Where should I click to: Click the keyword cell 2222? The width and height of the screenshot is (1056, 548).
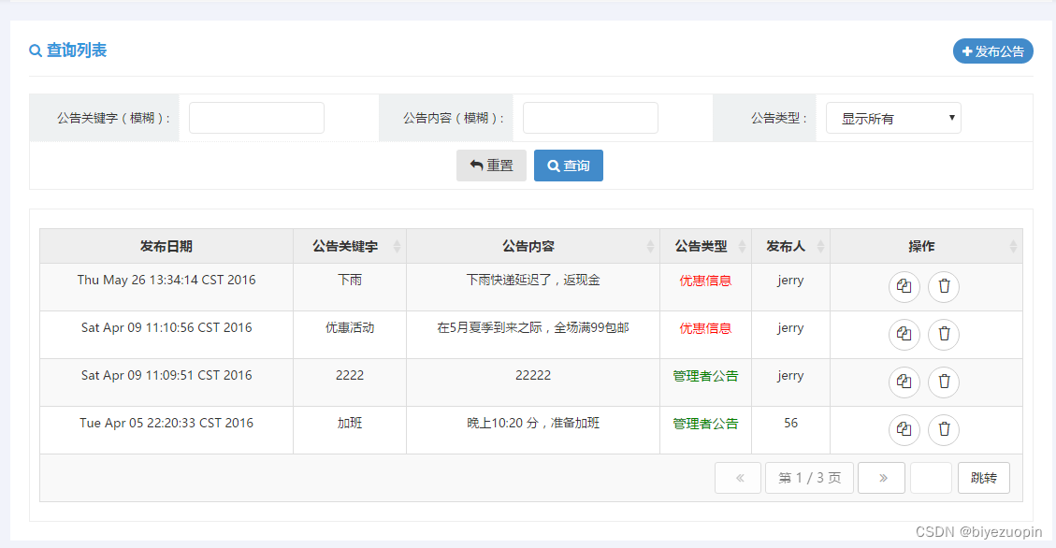[x=350, y=376]
